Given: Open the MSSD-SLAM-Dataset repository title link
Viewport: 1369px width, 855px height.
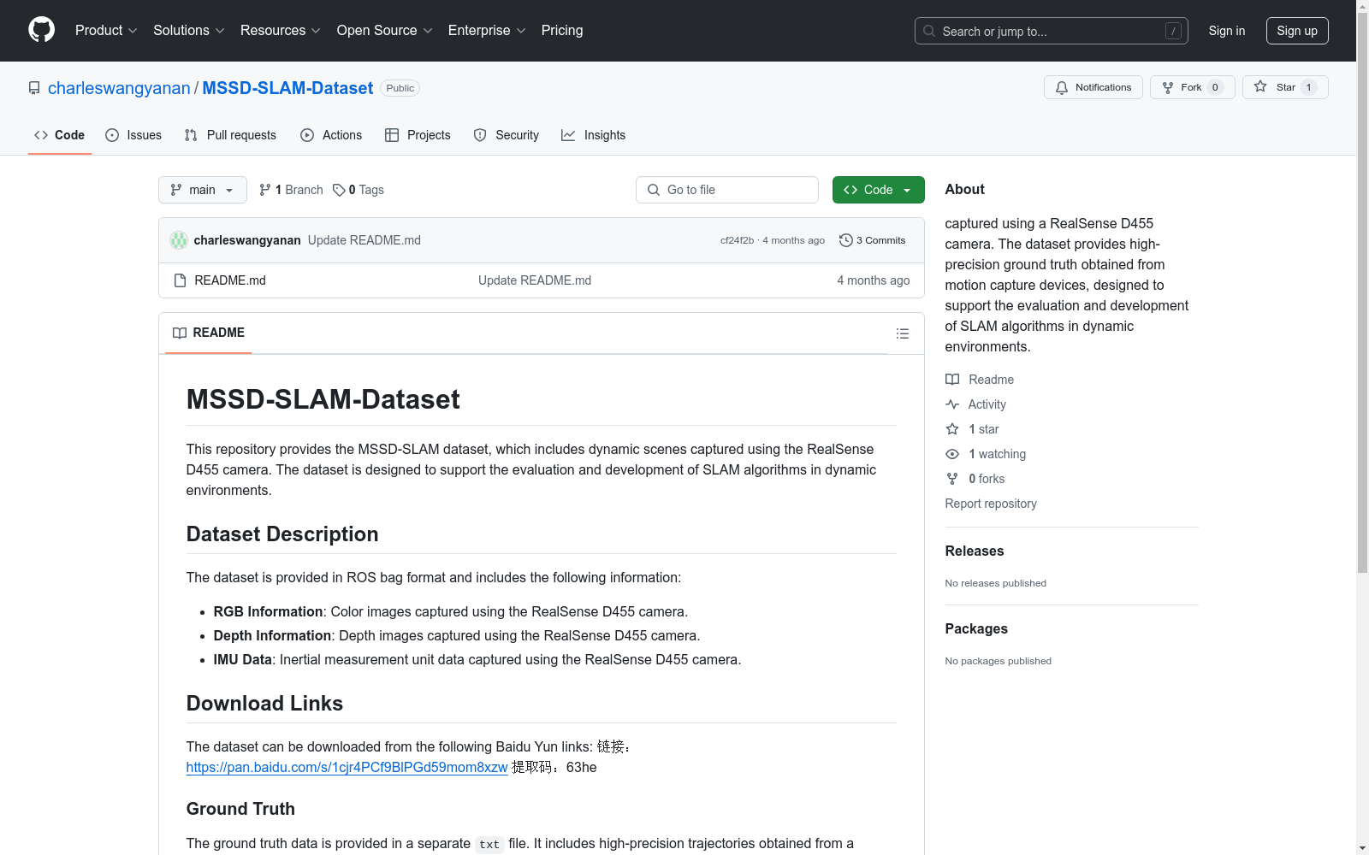Looking at the screenshot, I should pyautogui.click(x=287, y=88).
